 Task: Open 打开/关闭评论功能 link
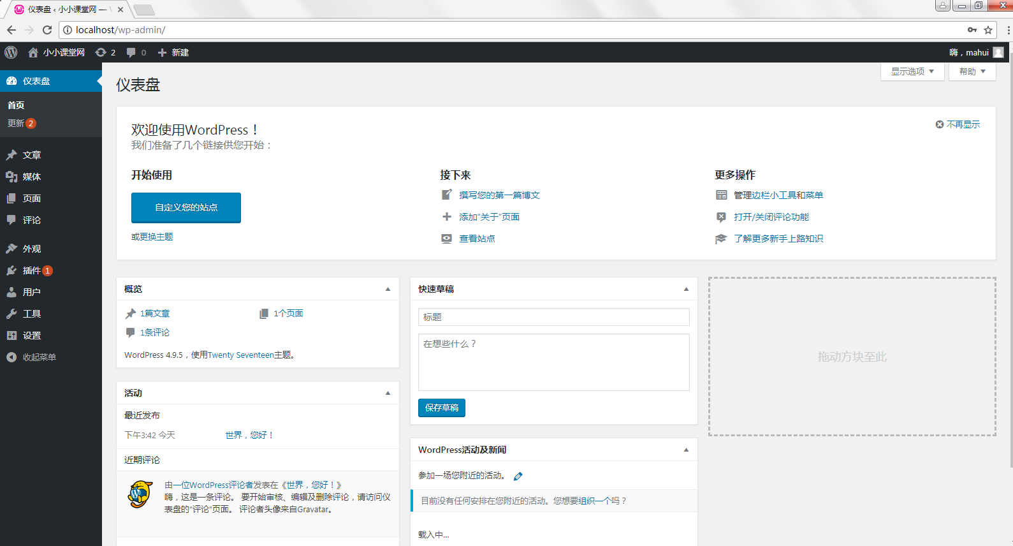click(x=771, y=217)
